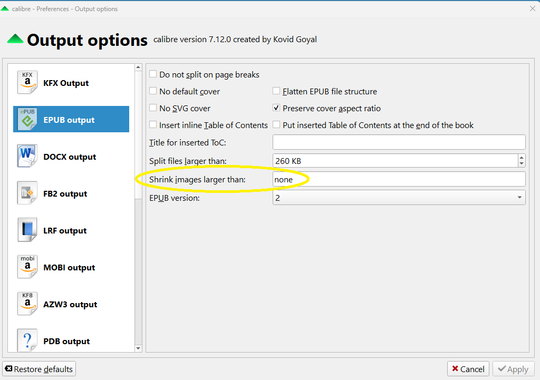Viewport: 540px width, 380px height.
Task: Click the Apply button
Action: [513, 369]
